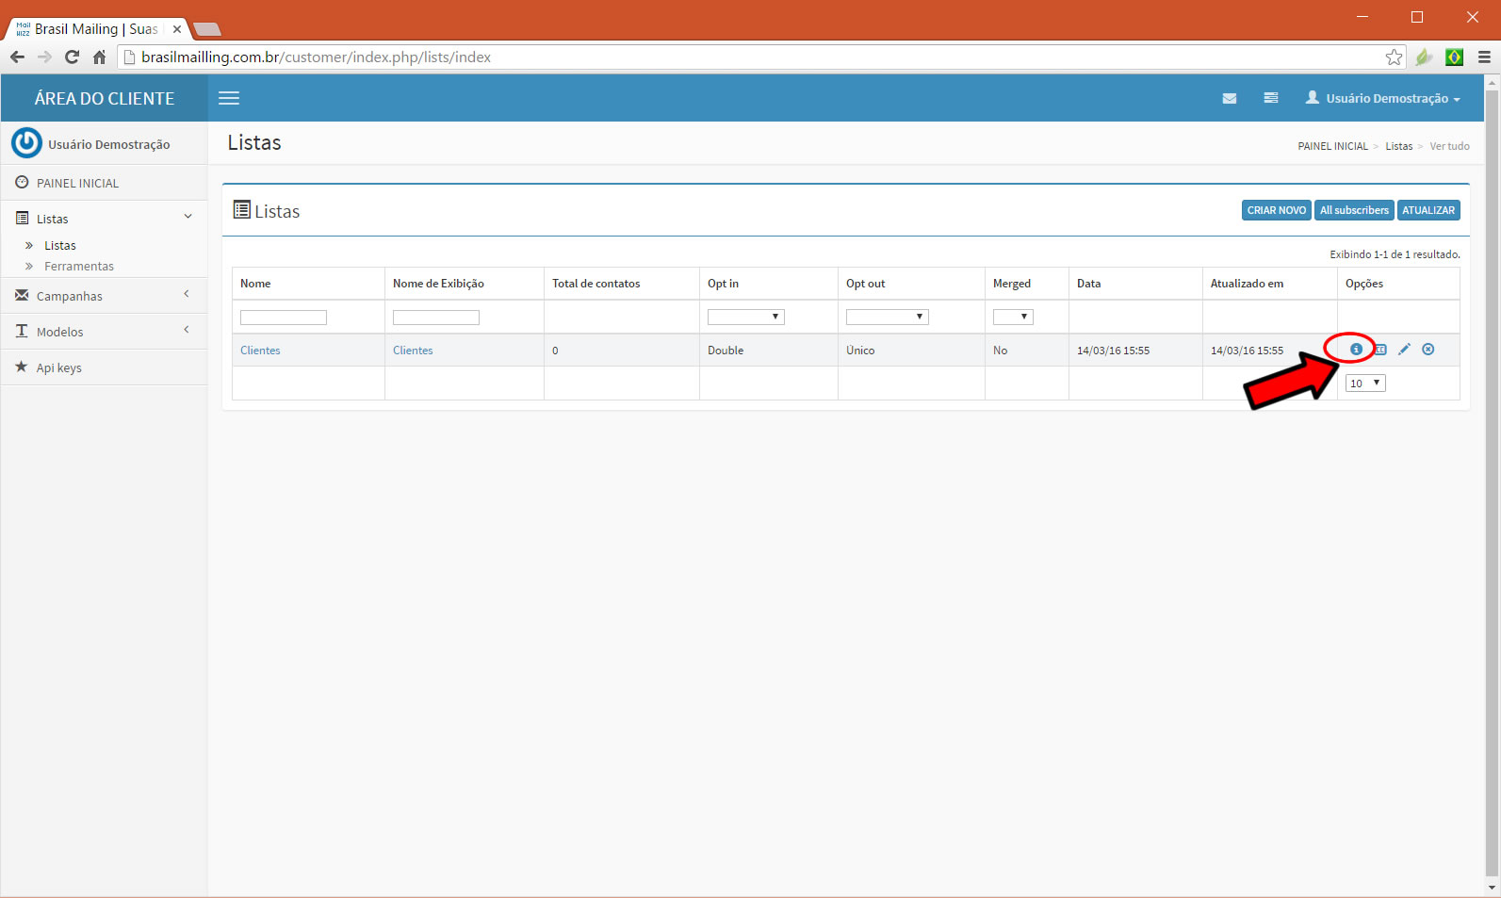Click the copy icon in the Clientes row
The height and width of the screenshot is (898, 1501).
pyautogui.click(x=1380, y=350)
